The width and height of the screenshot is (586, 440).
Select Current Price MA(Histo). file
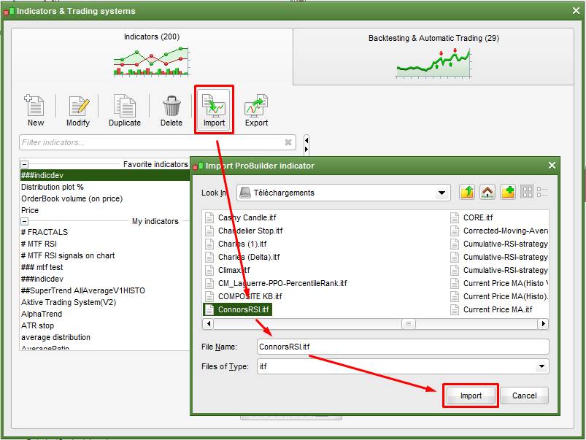(505, 296)
